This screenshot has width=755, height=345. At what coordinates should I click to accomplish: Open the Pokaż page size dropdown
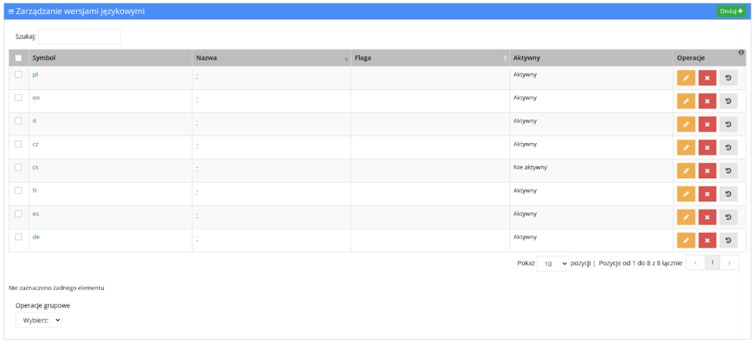coord(553,263)
